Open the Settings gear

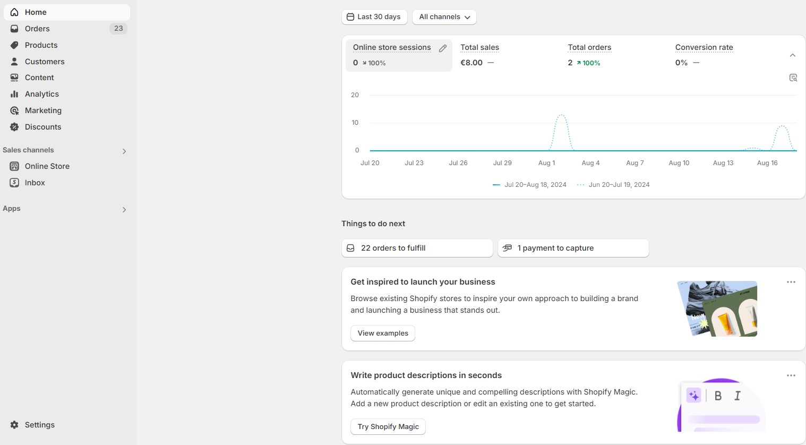(40, 424)
